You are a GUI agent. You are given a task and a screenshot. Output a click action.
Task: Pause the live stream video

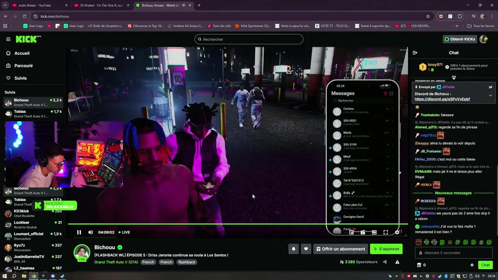click(x=79, y=232)
